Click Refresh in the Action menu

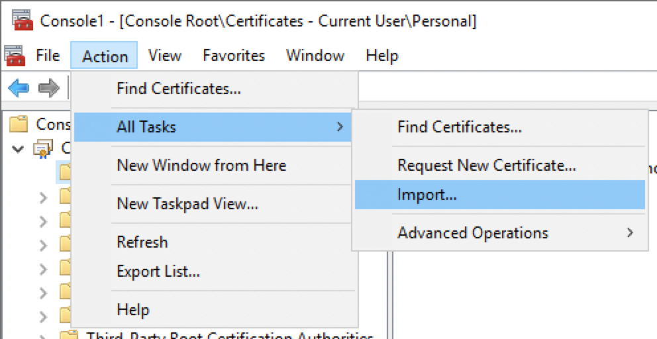(x=142, y=242)
